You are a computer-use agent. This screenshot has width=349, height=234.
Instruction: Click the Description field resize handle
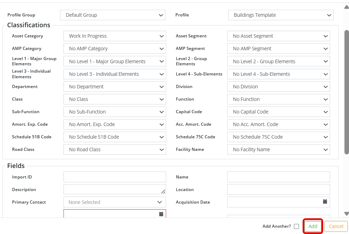pos(163,191)
